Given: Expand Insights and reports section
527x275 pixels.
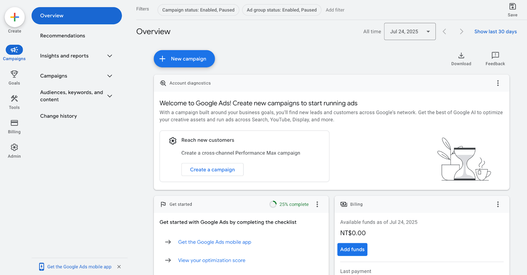Looking at the screenshot, I should [110, 56].
